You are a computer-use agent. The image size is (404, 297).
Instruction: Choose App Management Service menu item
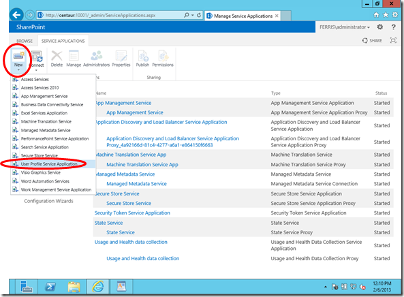(53, 96)
